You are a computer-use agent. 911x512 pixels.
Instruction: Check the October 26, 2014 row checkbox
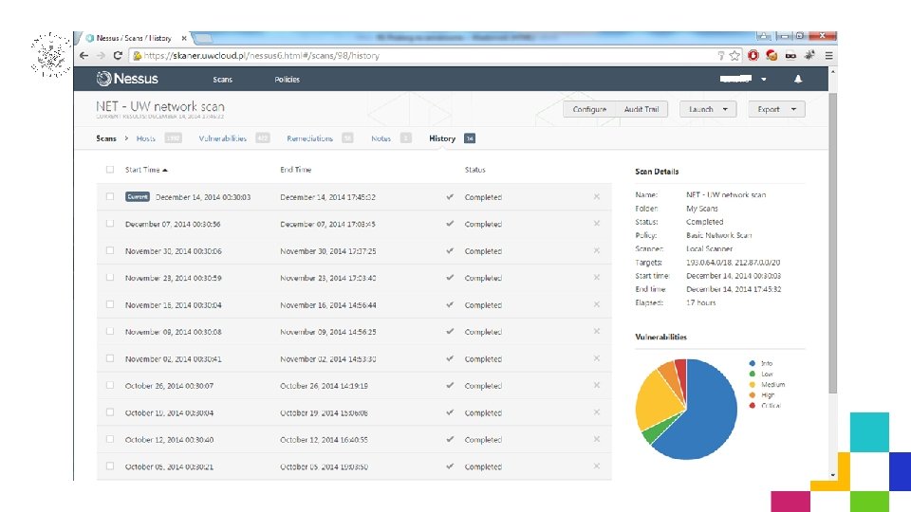[x=110, y=386]
